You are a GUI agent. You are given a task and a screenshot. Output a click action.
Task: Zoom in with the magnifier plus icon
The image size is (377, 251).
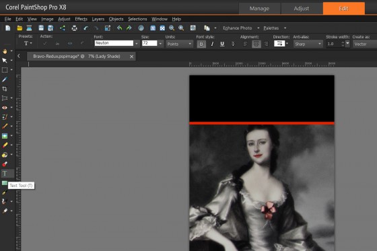[181, 28]
